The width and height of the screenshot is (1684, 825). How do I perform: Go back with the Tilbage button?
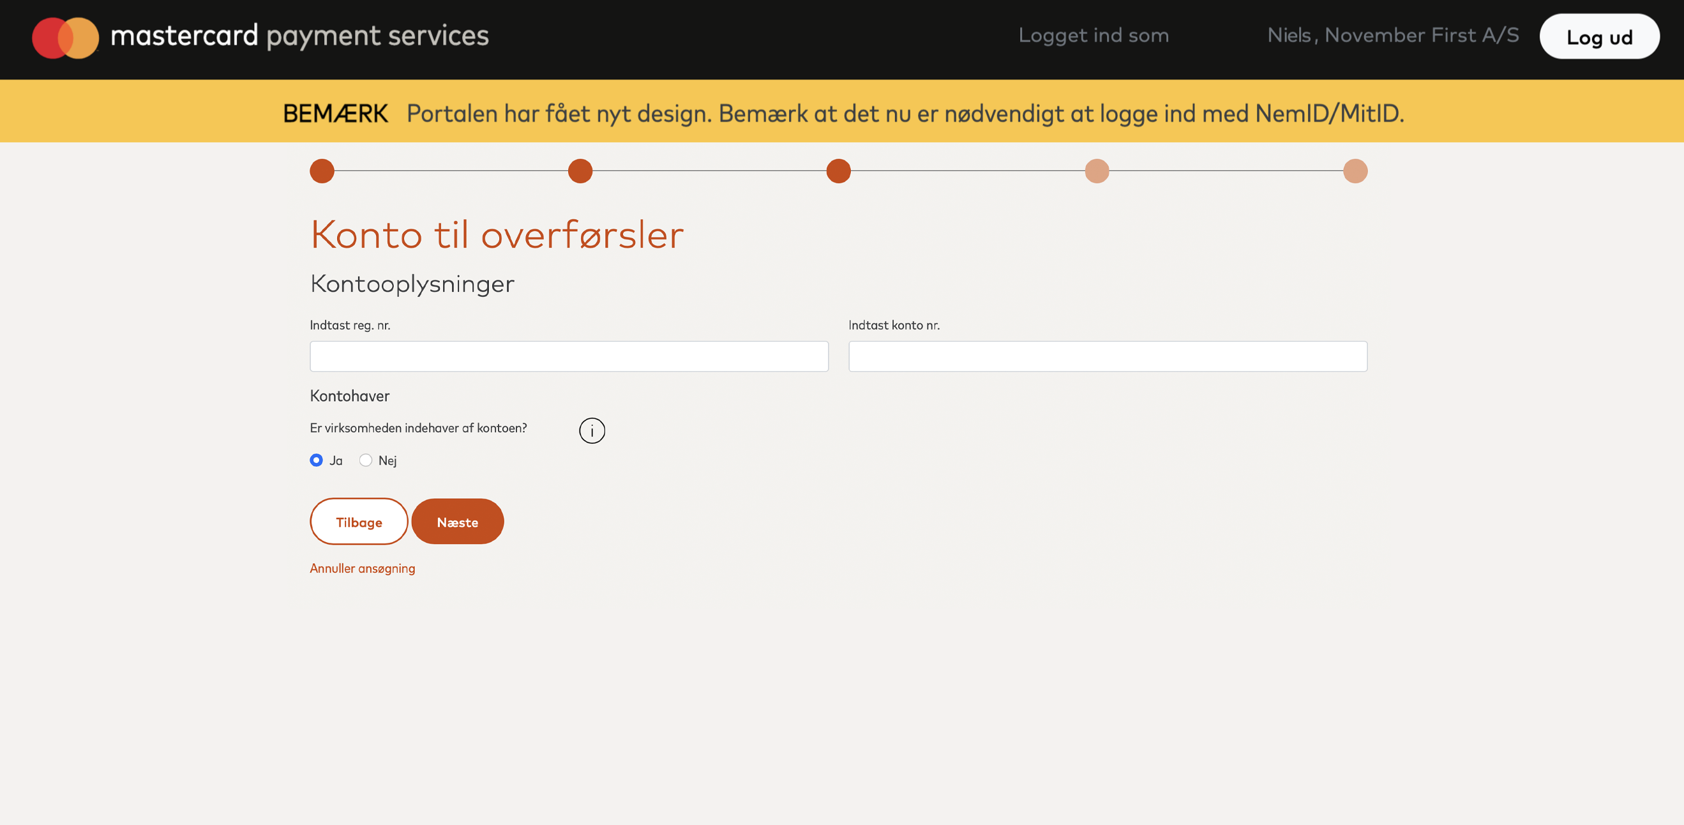pos(359,522)
